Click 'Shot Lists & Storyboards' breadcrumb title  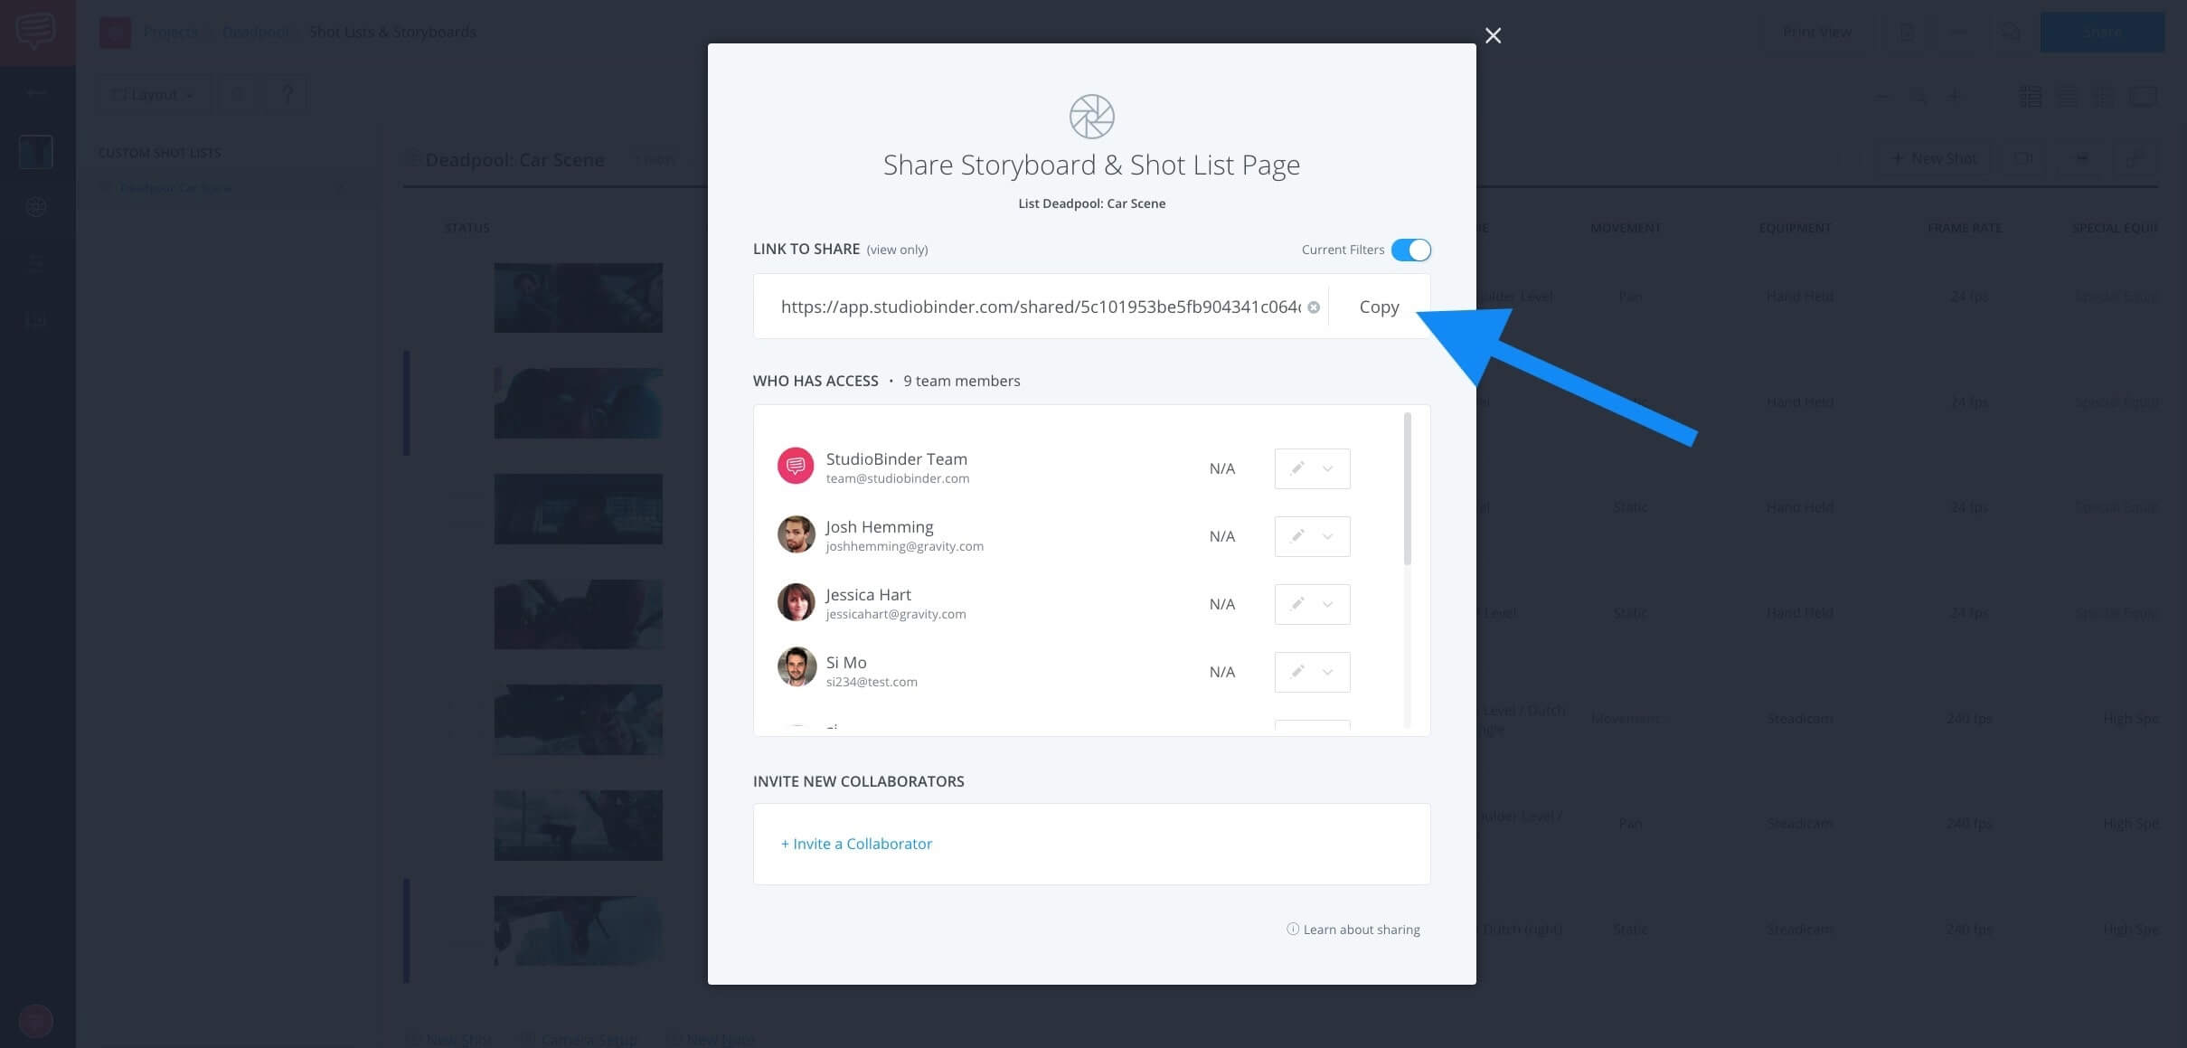[x=392, y=33]
